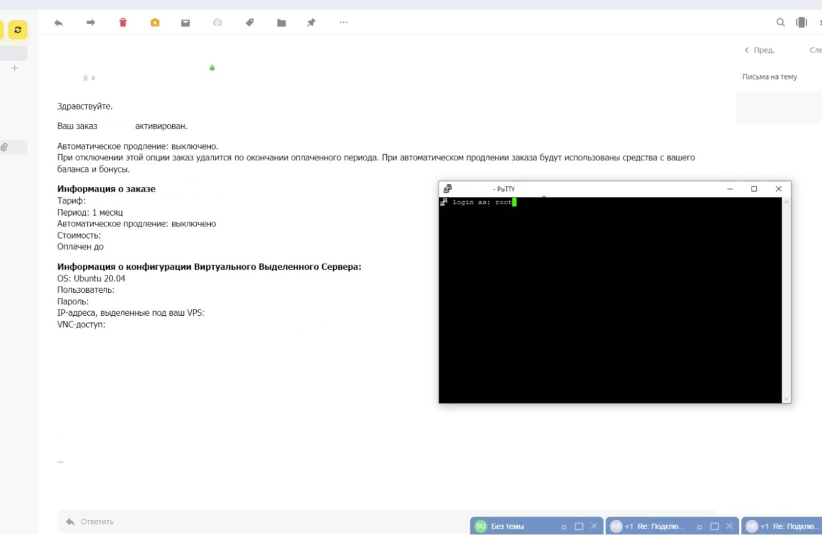The image size is (822, 535).
Task: Refresh mail with the yellow refresh button
Action: coord(18,30)
